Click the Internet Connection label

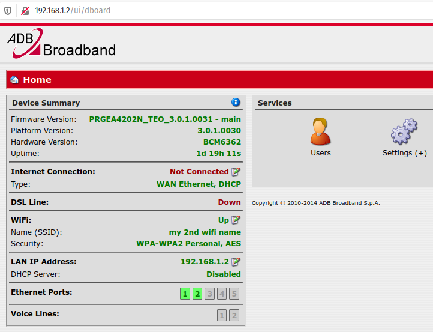coord(53,172)
